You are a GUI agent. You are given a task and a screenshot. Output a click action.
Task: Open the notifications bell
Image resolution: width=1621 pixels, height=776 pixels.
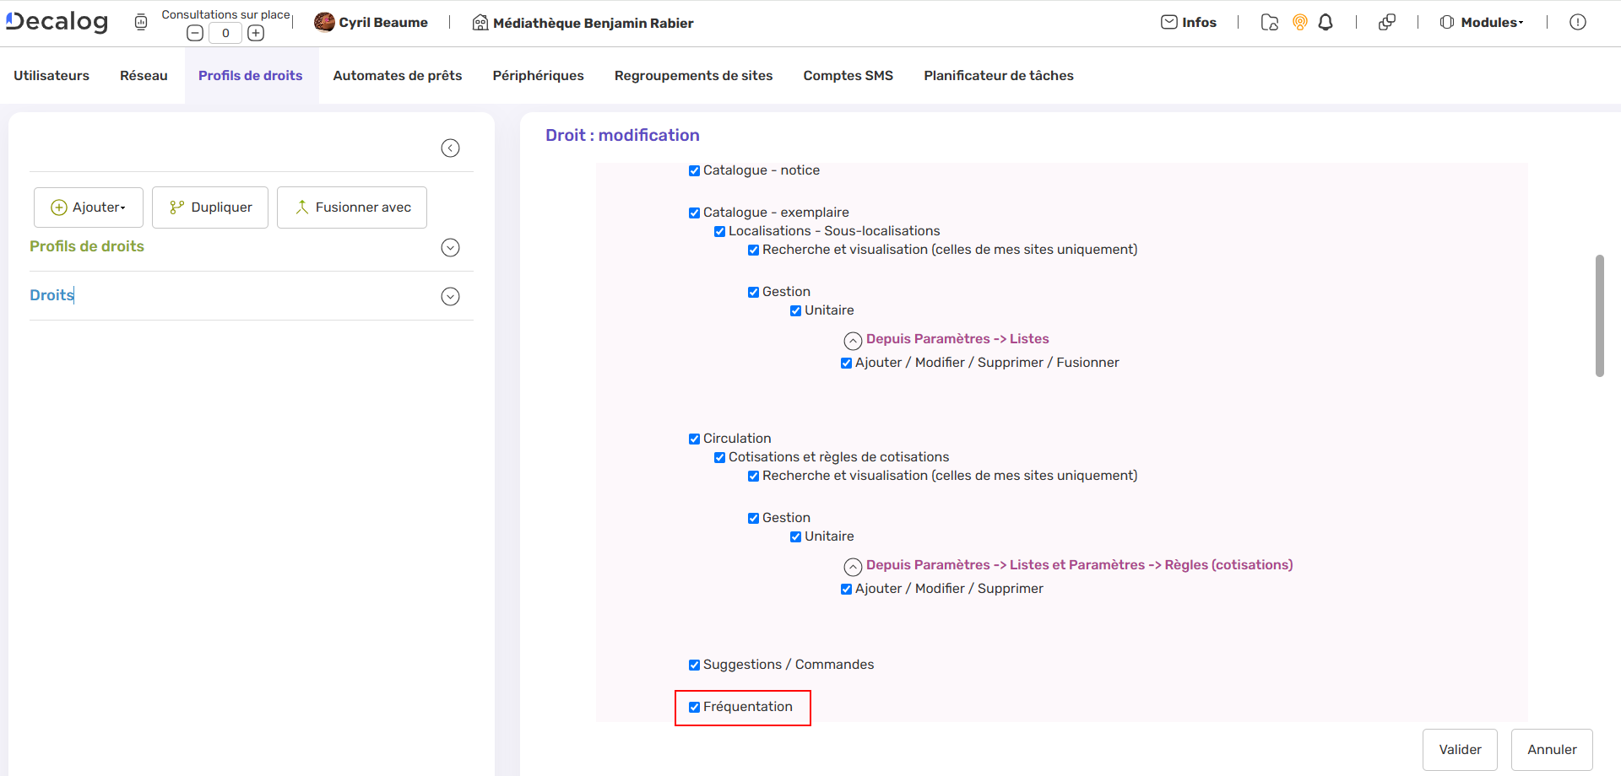click(x=1326, y=23)
